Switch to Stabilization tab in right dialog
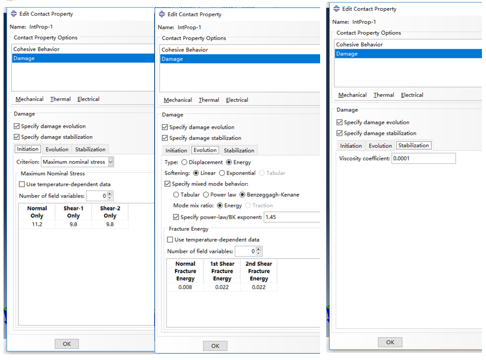Image resolution: width=486 pixels, height=360 pixels. click(x=414, y=146)
